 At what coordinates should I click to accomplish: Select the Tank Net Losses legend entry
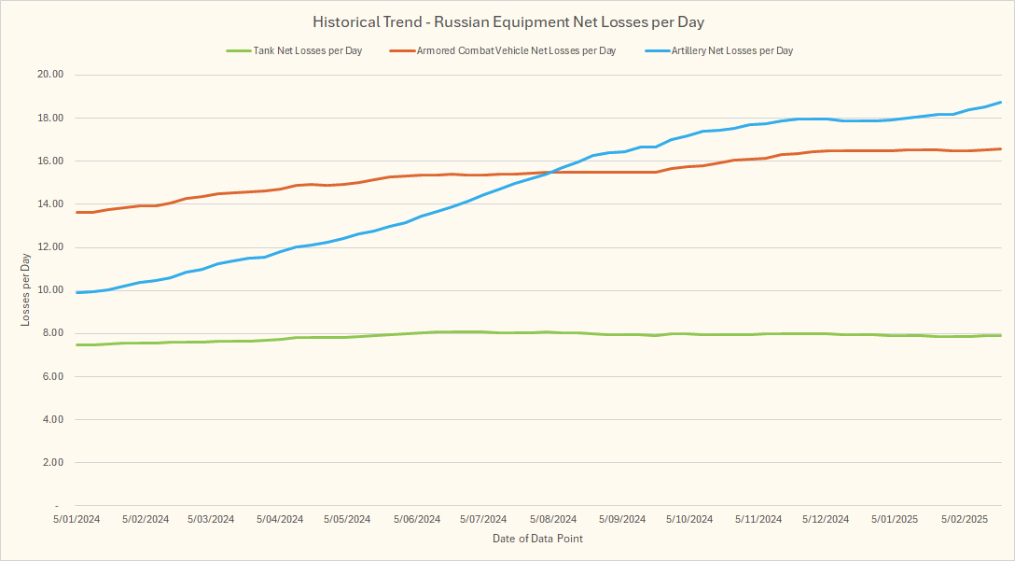pyautogui.click(x=307, y=50)
